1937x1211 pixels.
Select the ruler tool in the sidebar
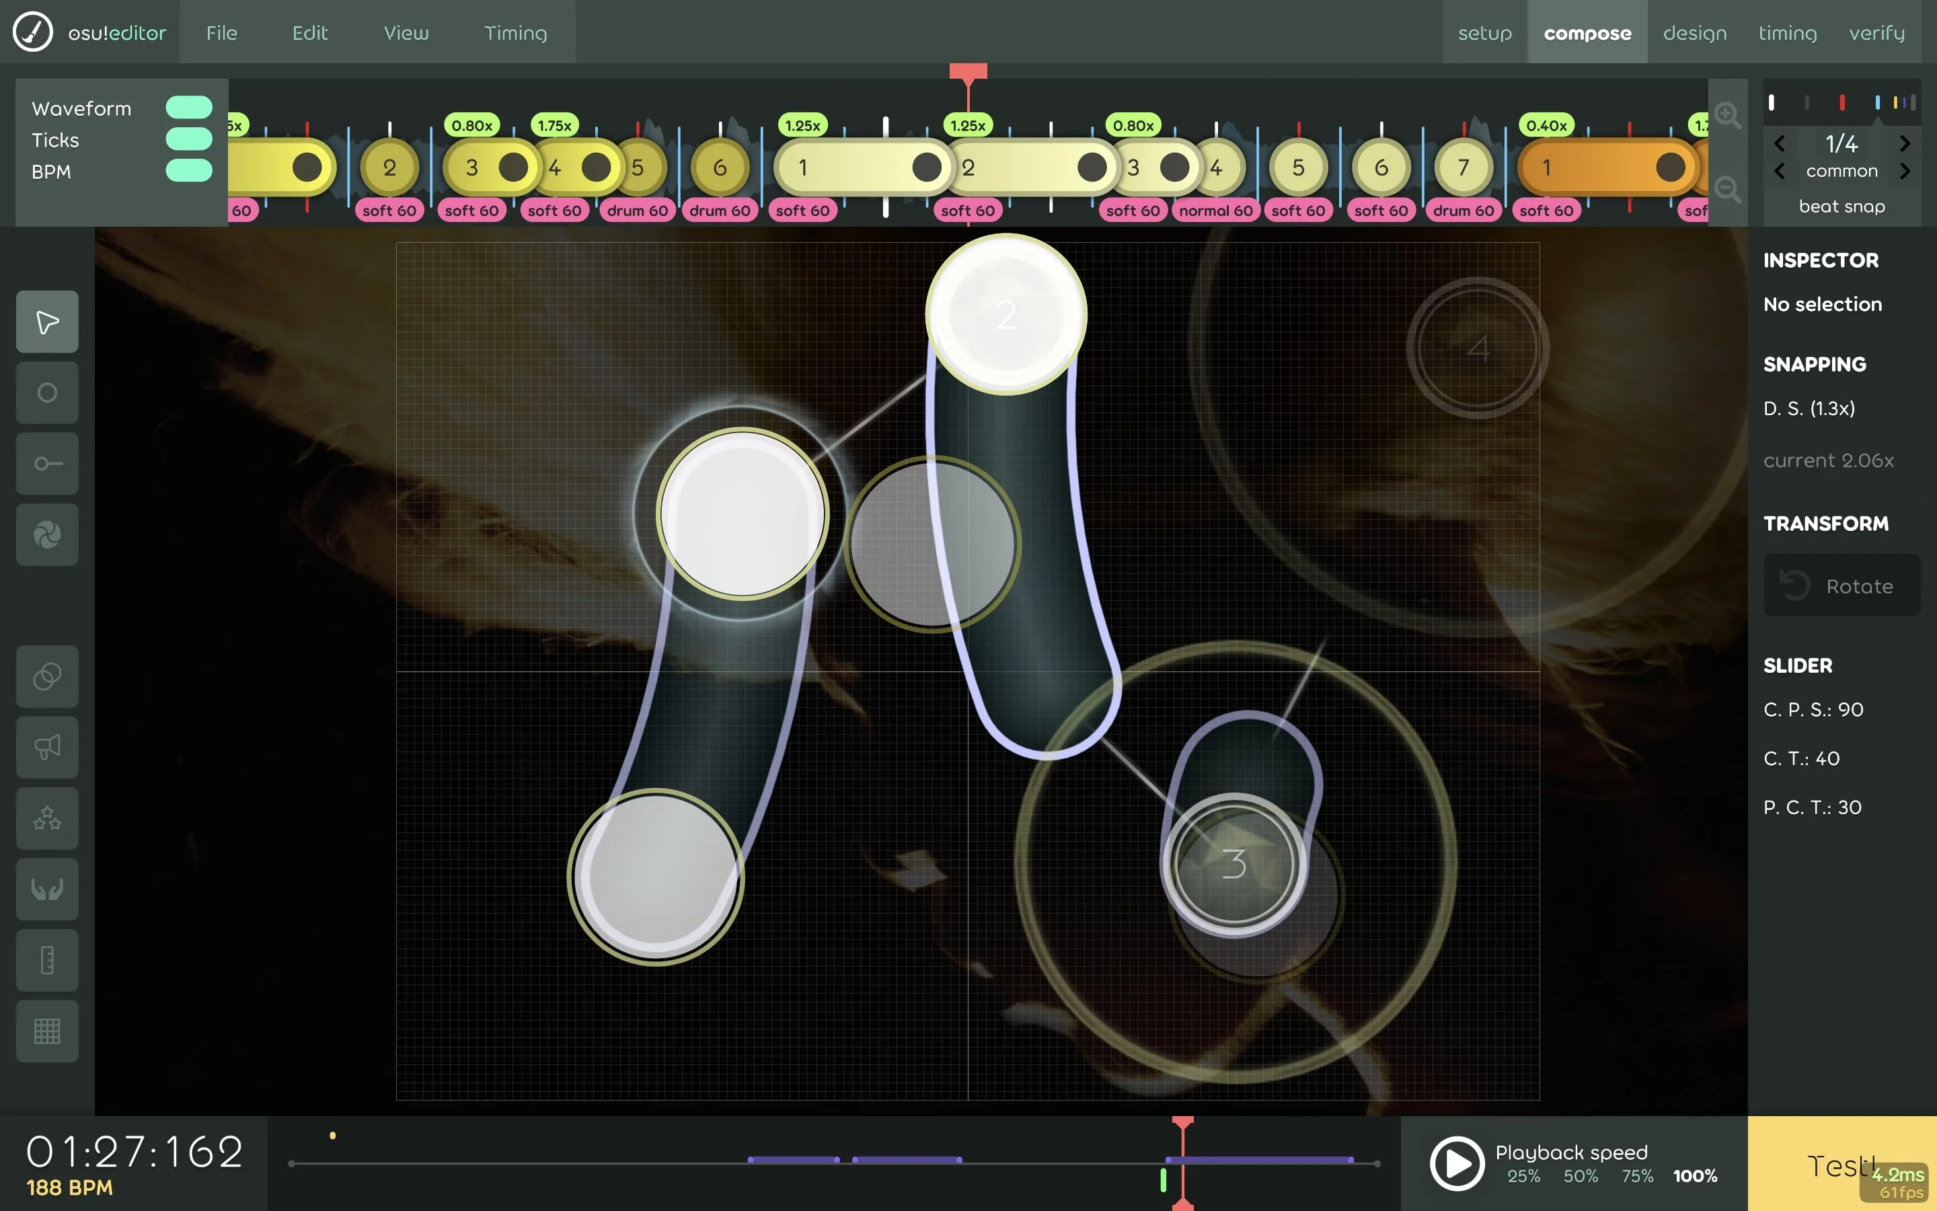(46, 960)
